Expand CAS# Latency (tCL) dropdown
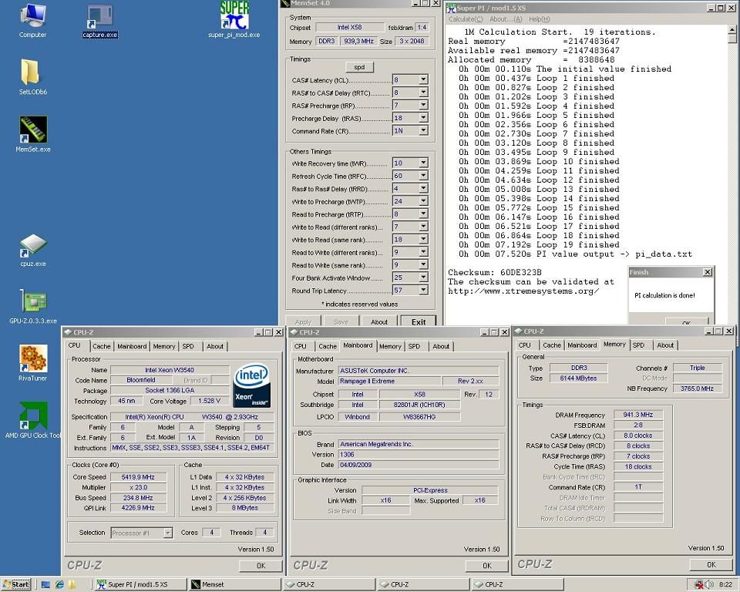 tap(423, 79)
